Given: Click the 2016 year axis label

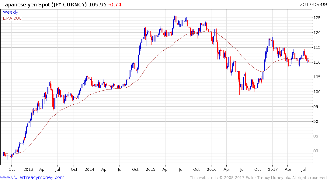Looking at the screenshot, I should (x=212, y=169).
